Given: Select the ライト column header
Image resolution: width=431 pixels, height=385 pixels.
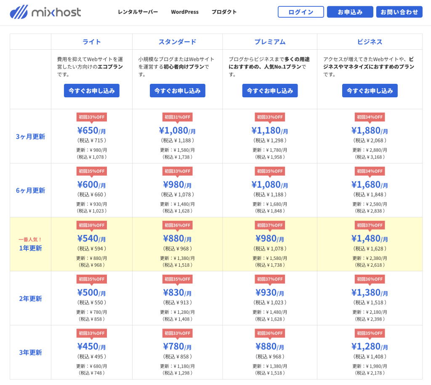Looking at the screenshot, I should [x=92, y=42].
